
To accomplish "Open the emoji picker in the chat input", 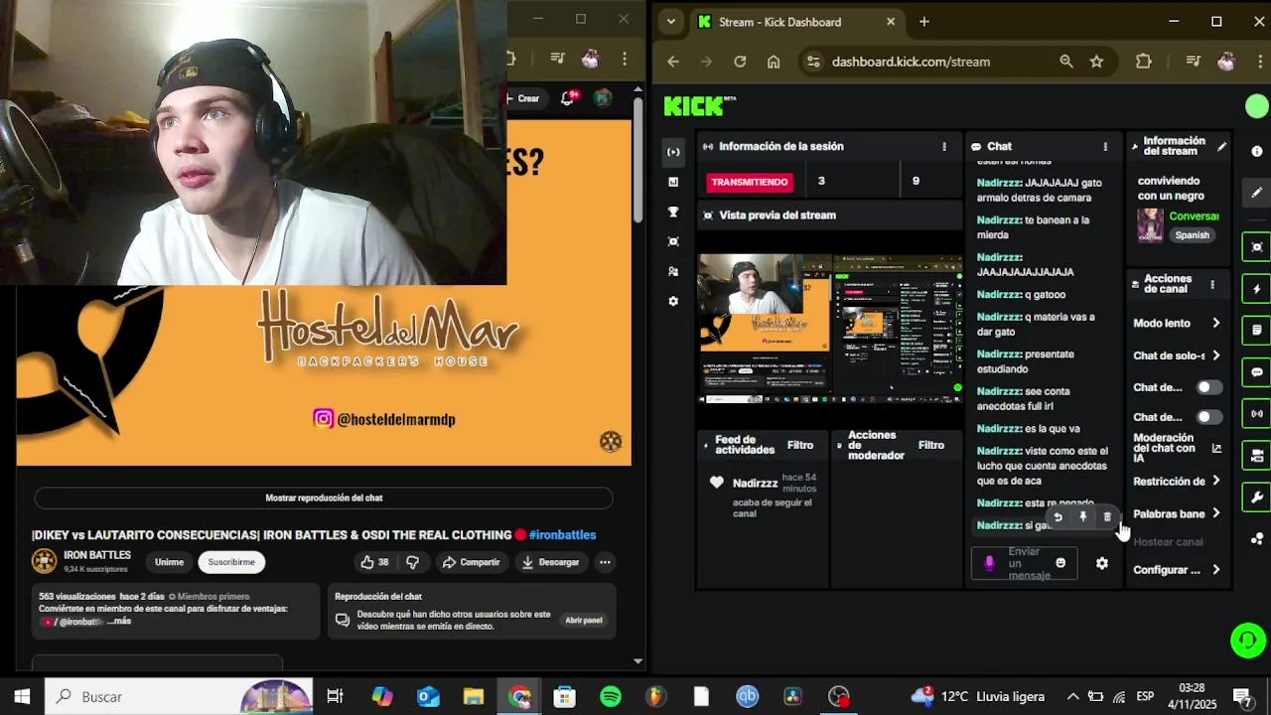I will (1060, 563).
